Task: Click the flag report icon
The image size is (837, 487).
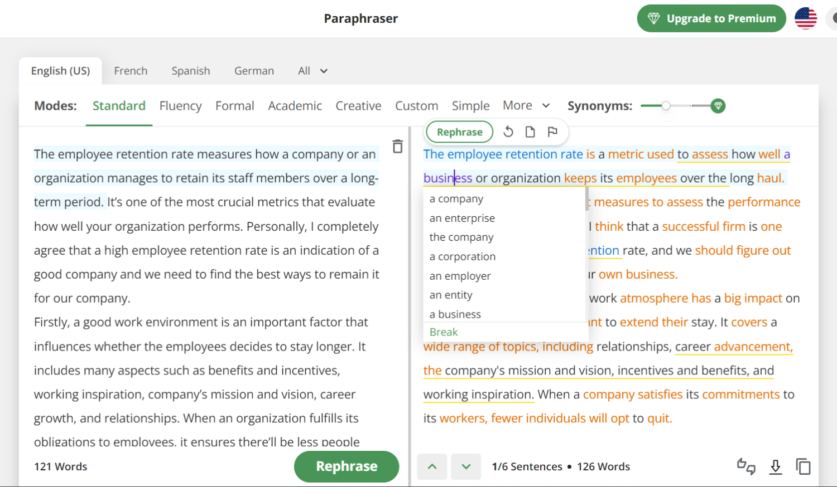Action: pyautogui.click(x=552, y=132)
